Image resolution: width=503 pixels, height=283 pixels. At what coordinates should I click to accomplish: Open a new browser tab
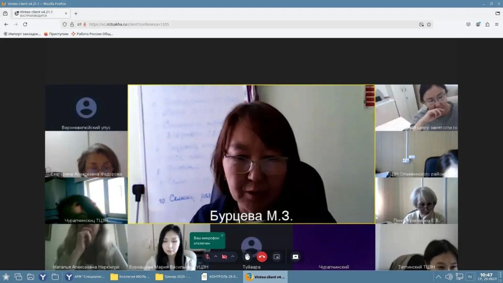click(x=76, y=13)
